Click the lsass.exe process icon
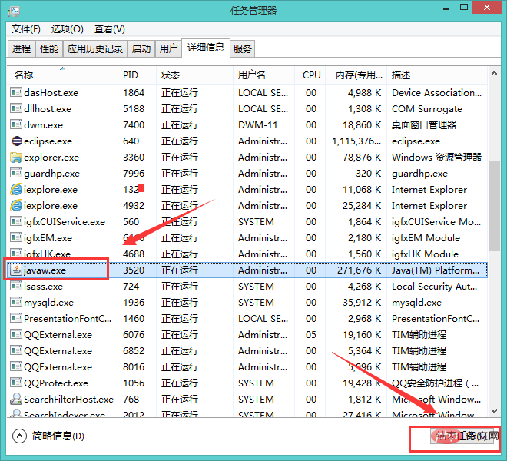Image resolution: width=507 pixels, height=461 pixels. tap(16, 286)
